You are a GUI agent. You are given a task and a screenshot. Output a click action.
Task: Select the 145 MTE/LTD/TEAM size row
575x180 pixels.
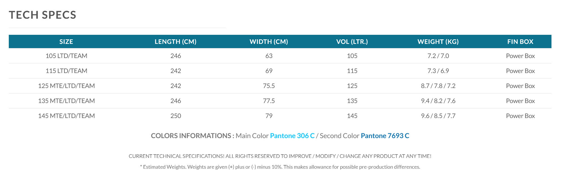pos(280,116)
